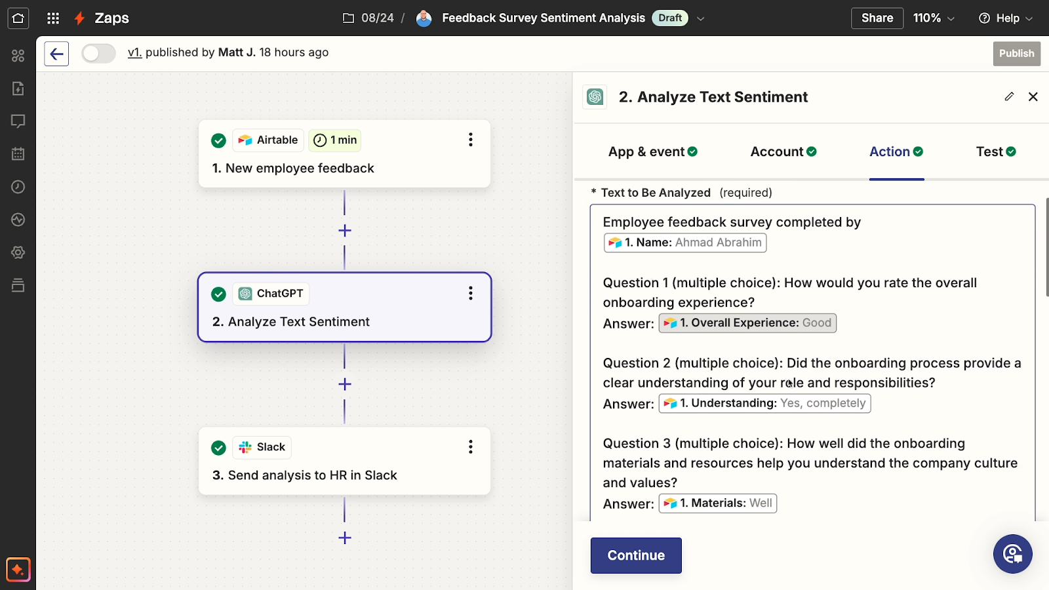
Task: Click the user avatar next to zap title
Action: (x=424, y=18)
